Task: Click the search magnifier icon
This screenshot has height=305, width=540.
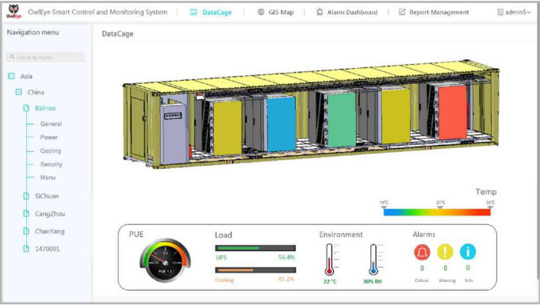Action: click(x=13, y=57)
